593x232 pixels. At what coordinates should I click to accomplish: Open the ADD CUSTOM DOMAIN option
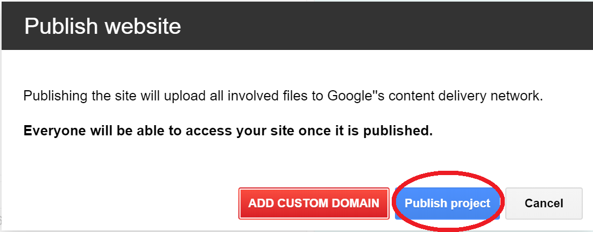tap(314, 204)
